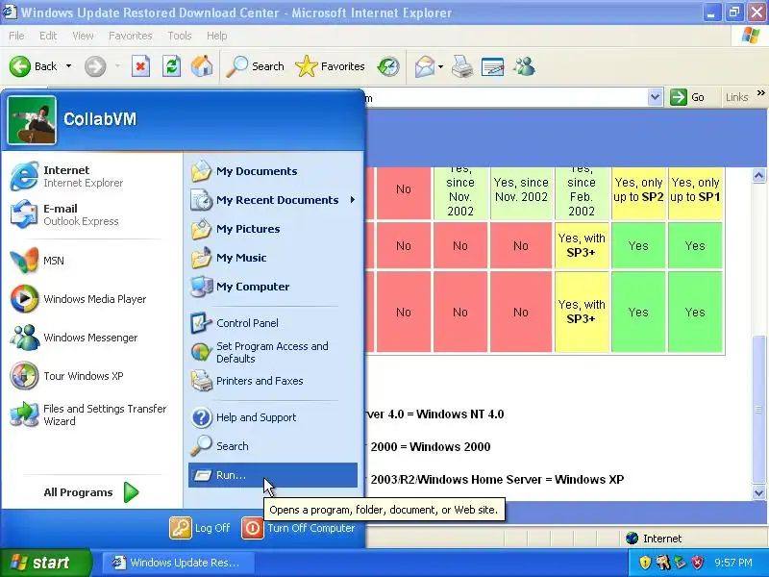Click the page scrollbar down arrow

tap(758, 492)
